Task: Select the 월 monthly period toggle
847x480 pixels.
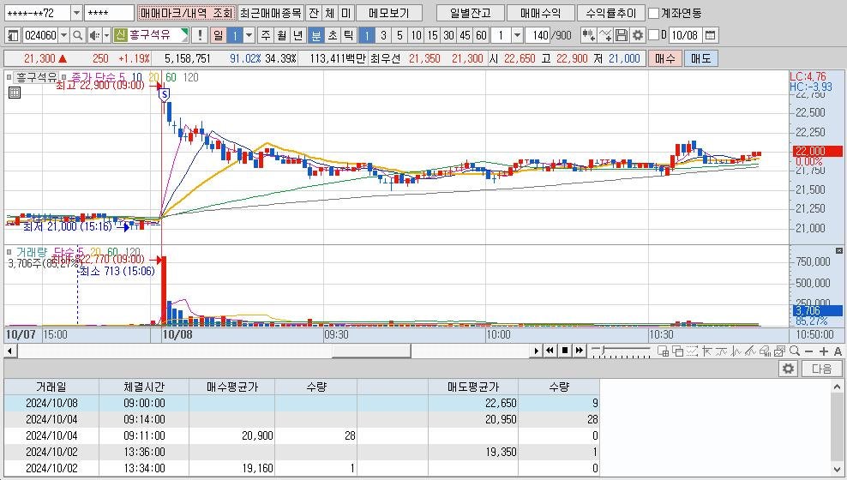Action: (281, 35)
